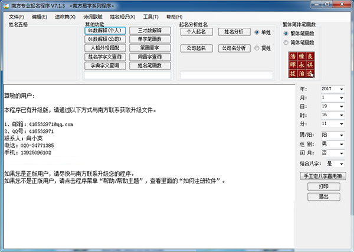Click the mobile number 13925096102

pos(36,153)
